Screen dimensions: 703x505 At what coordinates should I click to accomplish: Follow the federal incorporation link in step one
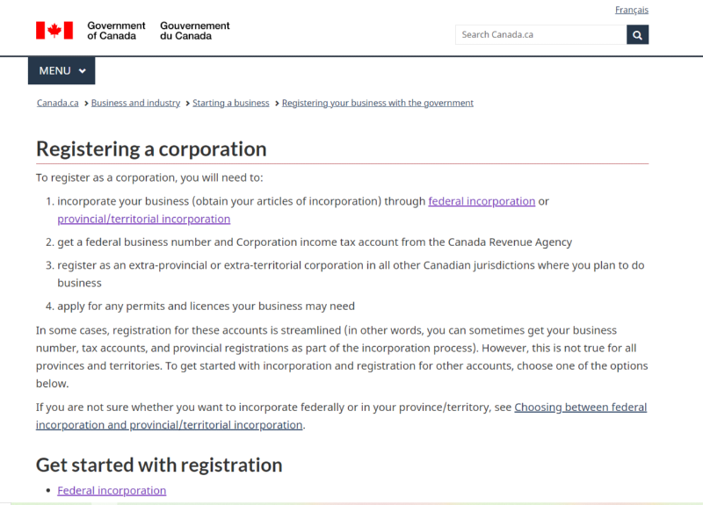coord(482,201)
